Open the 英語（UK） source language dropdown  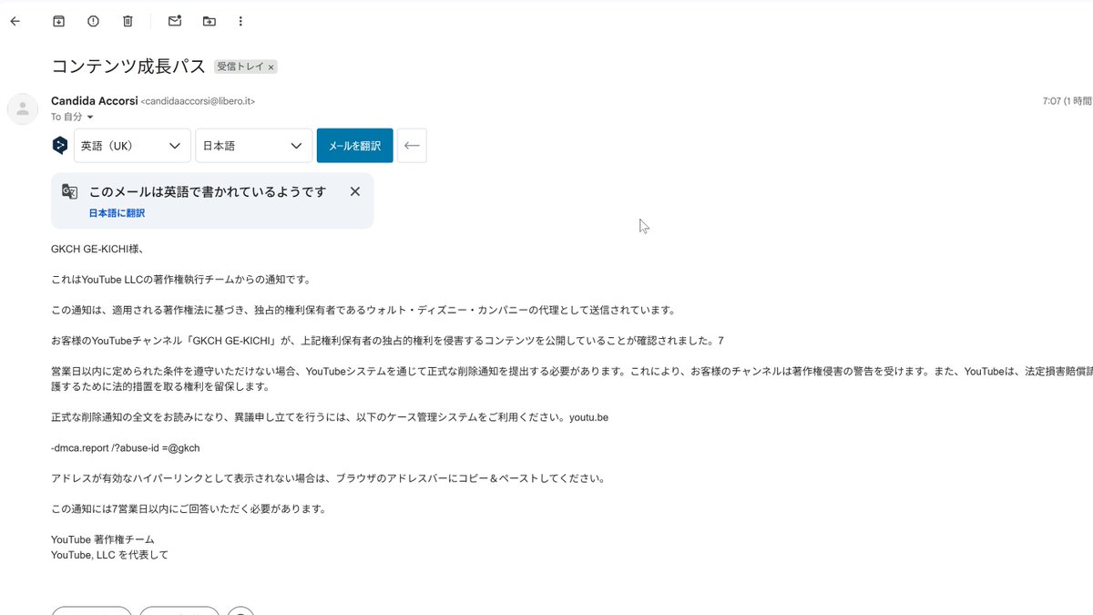[132, 146]
